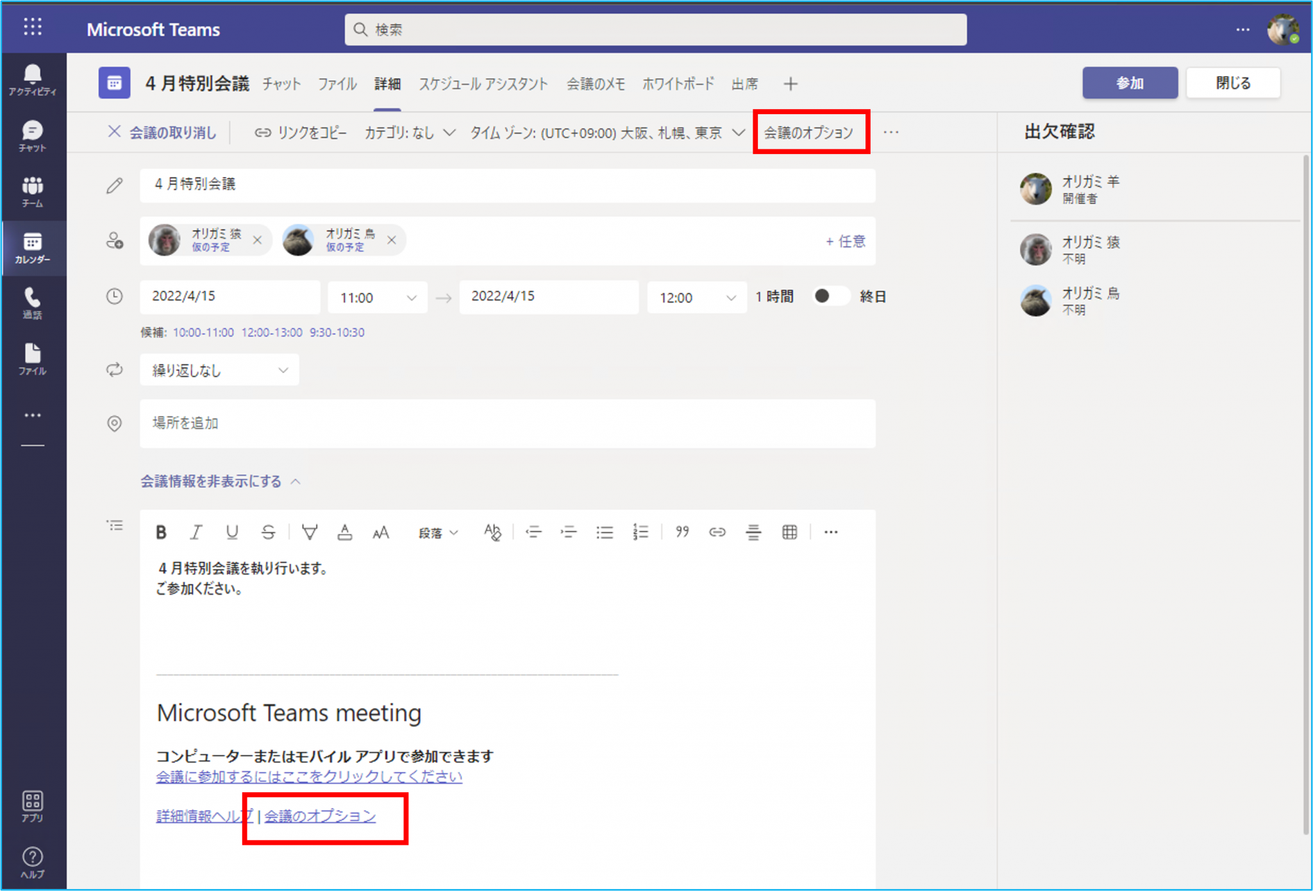Click the text highlight color icon

pyautogui.click(x=310, y=532)
